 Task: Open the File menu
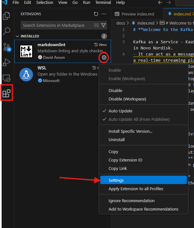(x=16, y=3)
